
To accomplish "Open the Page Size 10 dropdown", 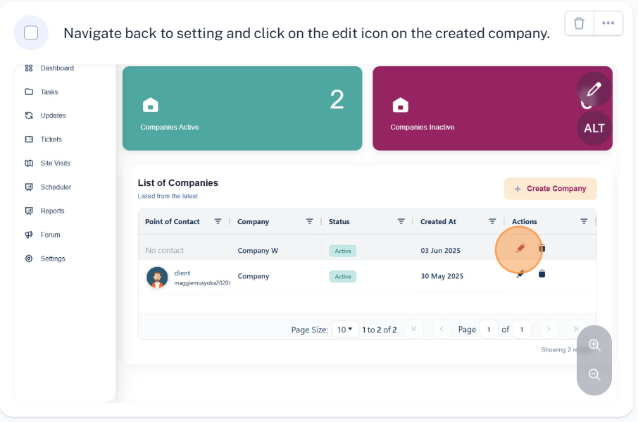I will (x=345, y=330).
